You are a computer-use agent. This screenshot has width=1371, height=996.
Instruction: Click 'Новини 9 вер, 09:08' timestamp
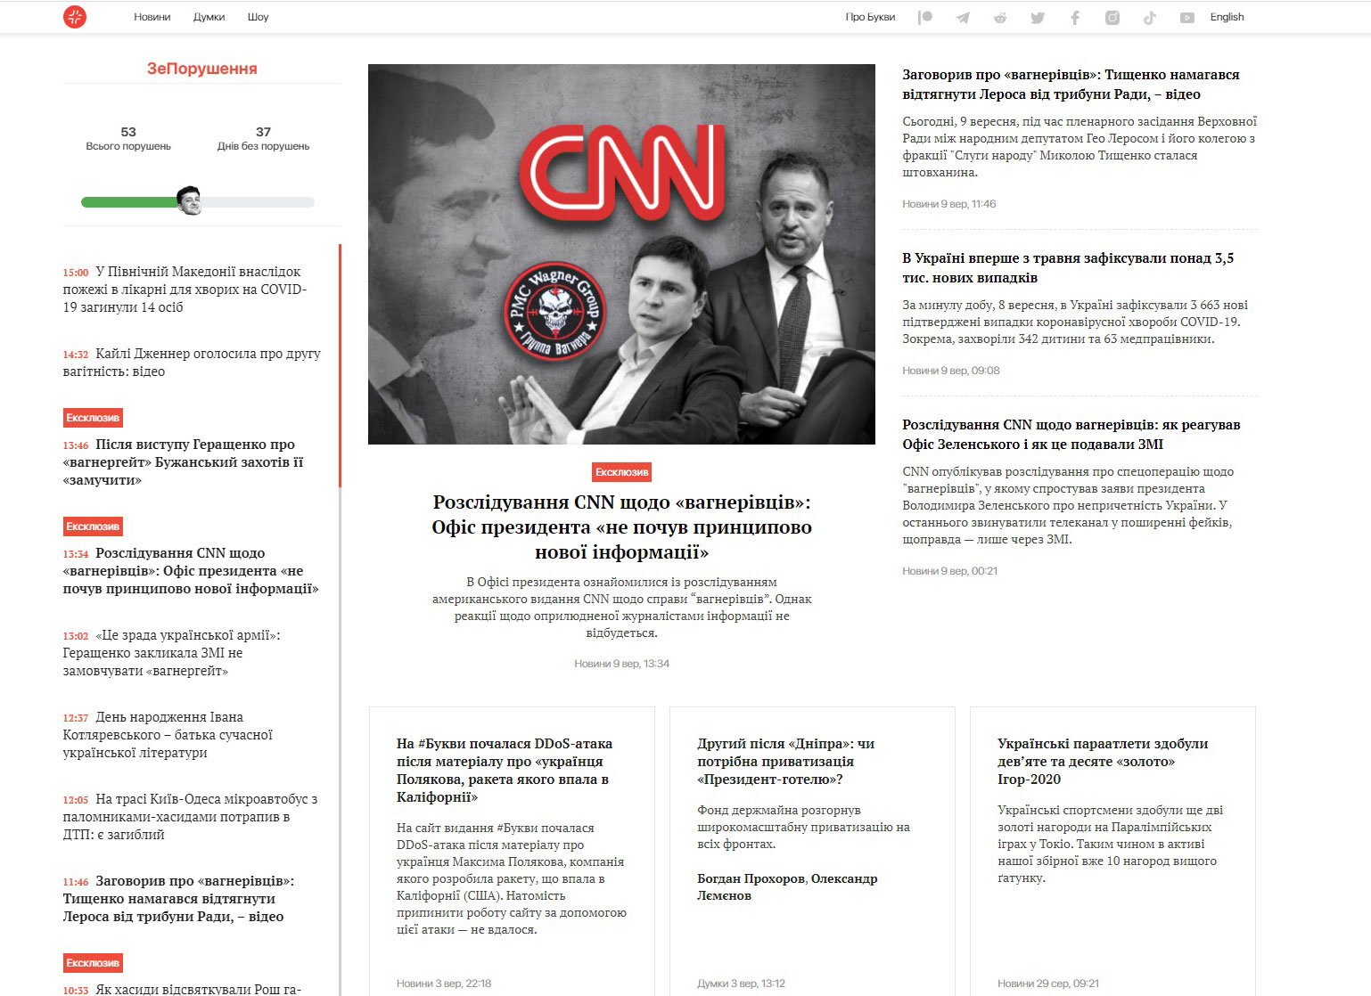(x=950, y=371)
